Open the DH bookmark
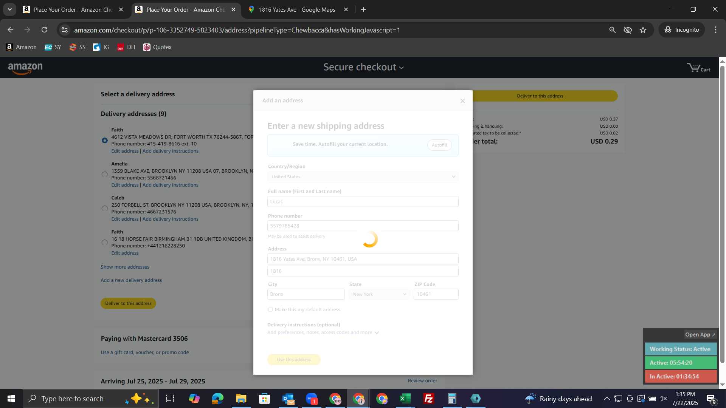 pyautogui.click(x=126, y=47)
